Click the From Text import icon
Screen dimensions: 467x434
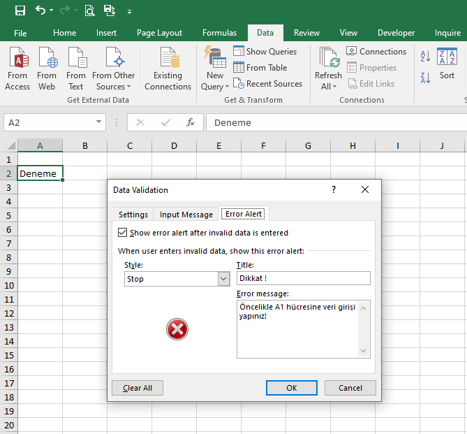click(x=76, y=68)
